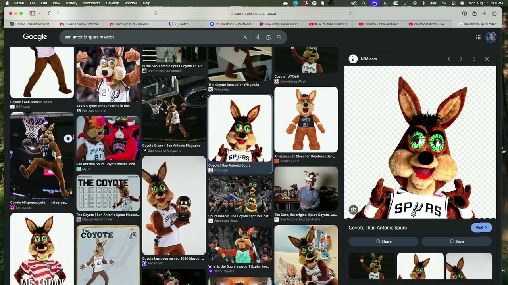Go forward with the Safari forward arrow
This screenshot has height=285, width=508.
pos(58,13)
